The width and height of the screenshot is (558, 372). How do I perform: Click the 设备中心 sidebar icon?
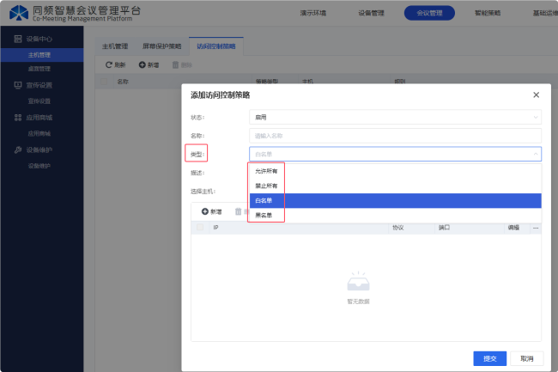click(x=18, y=40)
